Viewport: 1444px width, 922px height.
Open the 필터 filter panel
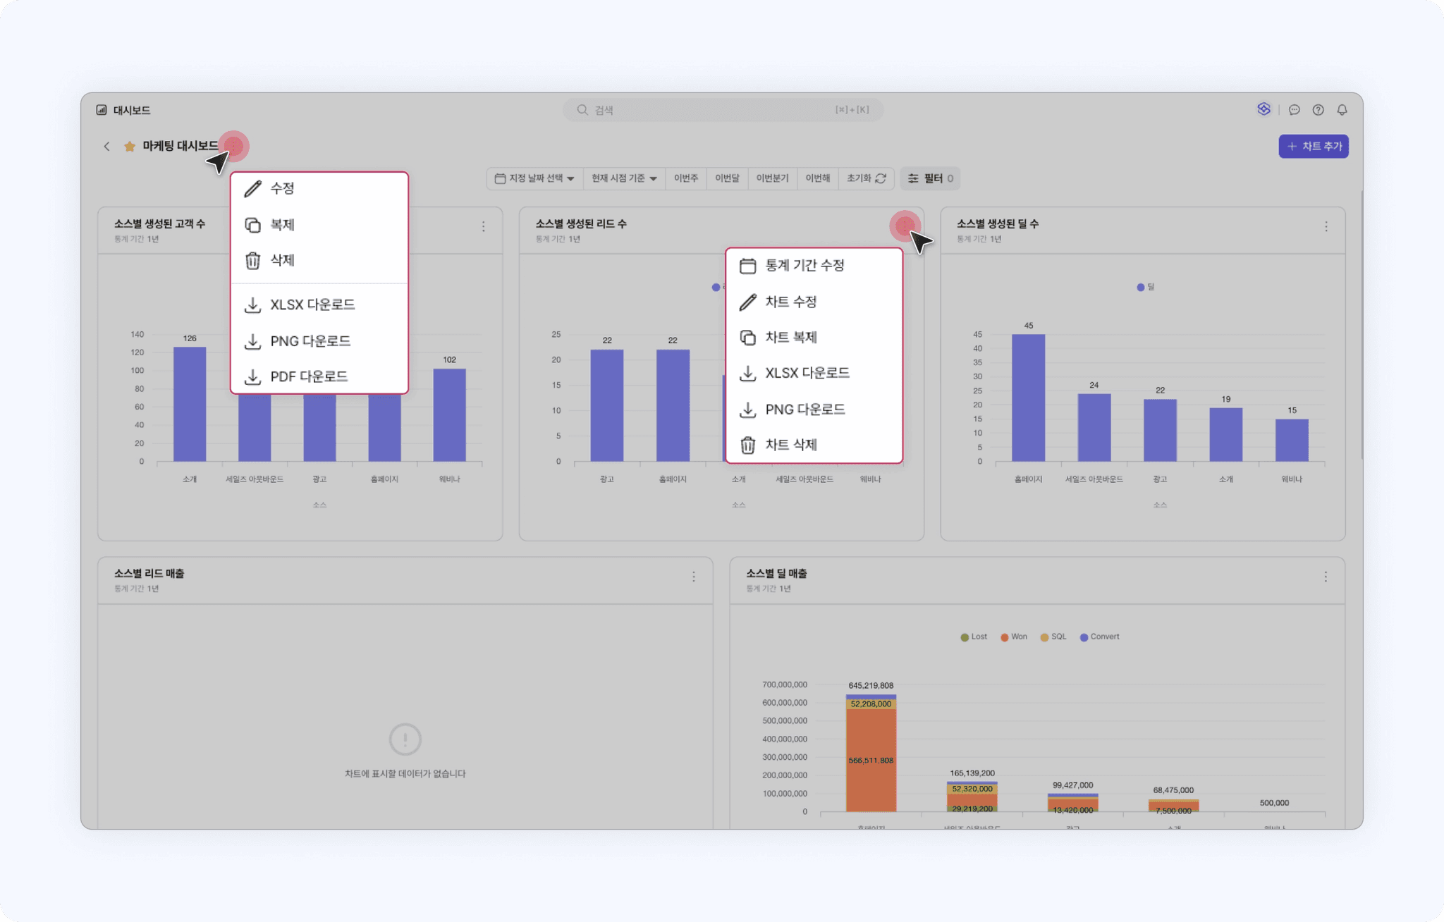coord(930,178)
